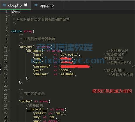Click the //数据库字符集 comment
Screen dimensions: 135x122
(x=121, y=74)
